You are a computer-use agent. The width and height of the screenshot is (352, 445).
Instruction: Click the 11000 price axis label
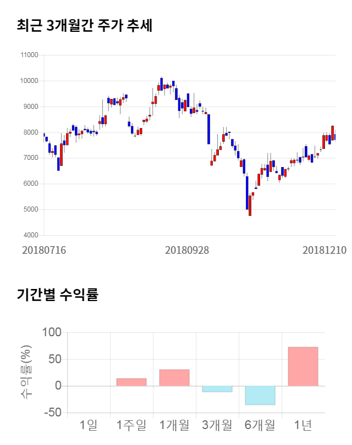point(30,55)
